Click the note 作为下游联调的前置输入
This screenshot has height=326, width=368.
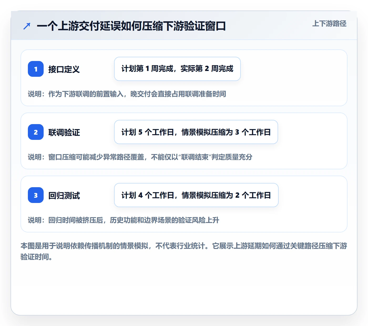click(127, 94)
